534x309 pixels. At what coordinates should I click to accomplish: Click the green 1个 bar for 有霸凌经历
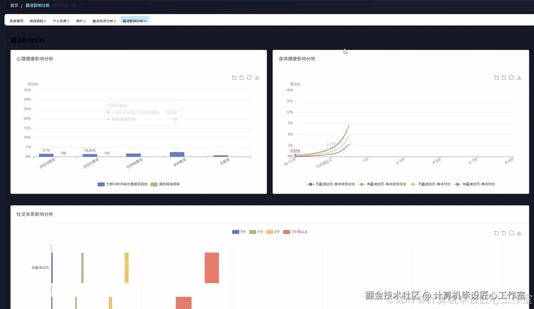click(82, 268)
